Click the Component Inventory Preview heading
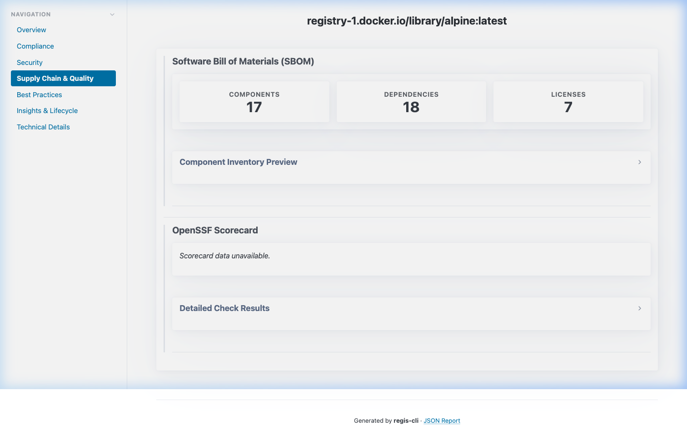 click(x=238, y=162)
